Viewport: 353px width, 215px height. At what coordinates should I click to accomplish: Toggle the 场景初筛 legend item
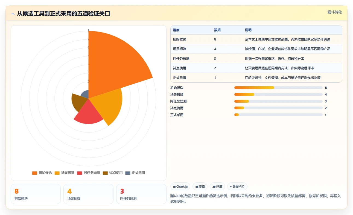[x=65, y=173]
